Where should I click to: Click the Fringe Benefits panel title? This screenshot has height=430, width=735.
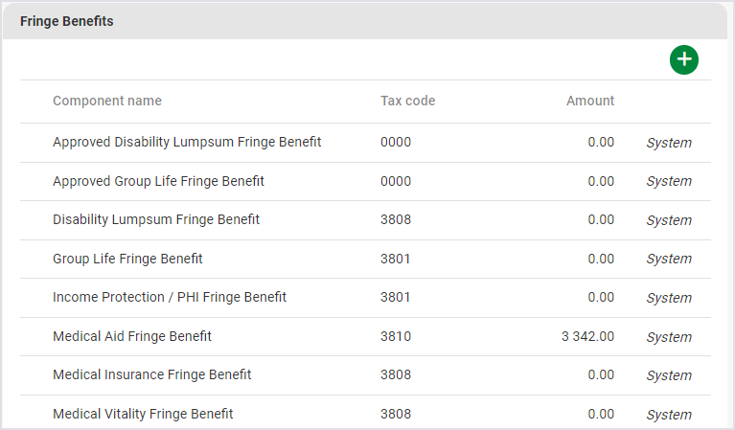[x=67, y=21]
